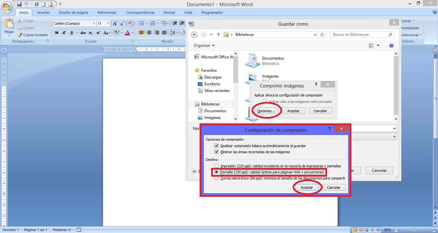The height and width of the screenshot is (233, 438).
Task: Apply superscript formatting
Action: pos(99,33)
